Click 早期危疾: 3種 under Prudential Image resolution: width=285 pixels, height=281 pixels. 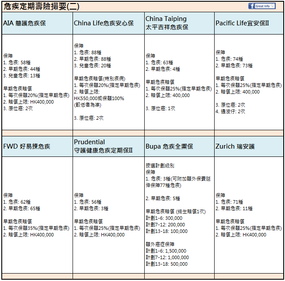point(91,208)
